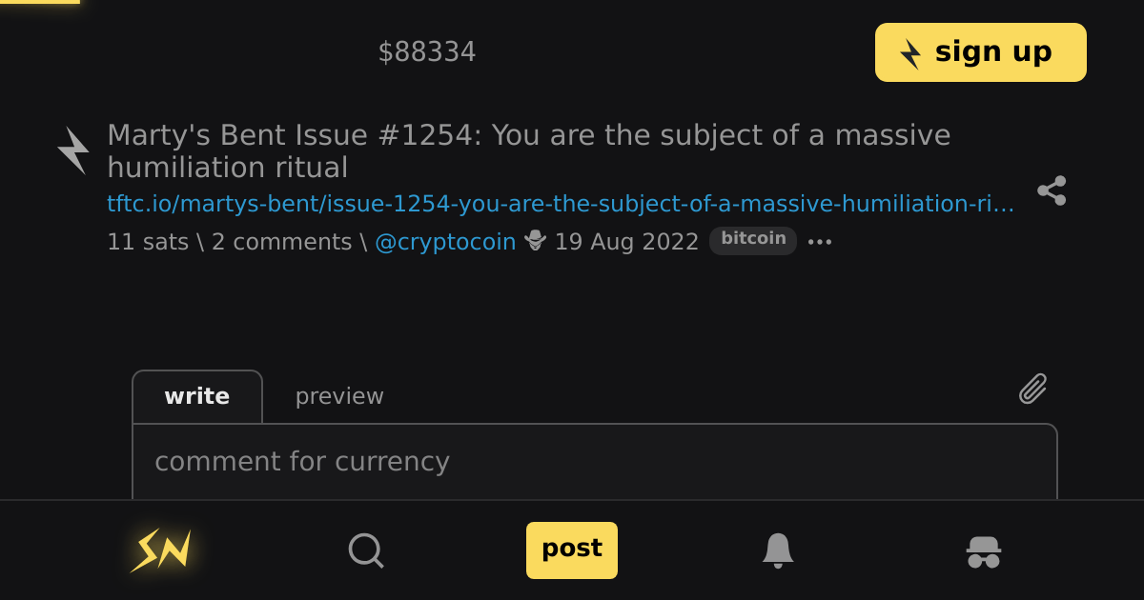The width and height of the screenshot is (1144, 600).
Task: Open the share icon for this post
Action: coord(1052,190)
